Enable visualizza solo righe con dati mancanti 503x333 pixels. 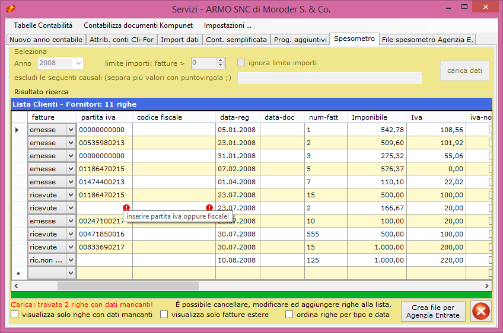(14, 315)
